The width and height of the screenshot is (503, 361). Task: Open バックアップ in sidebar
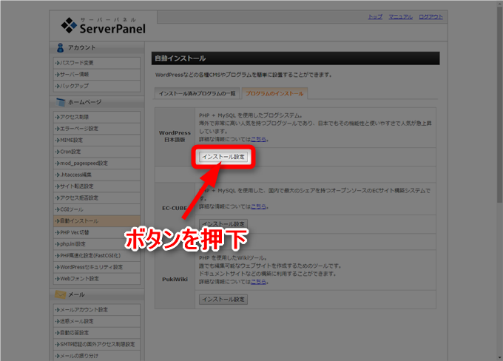(97, 86)
